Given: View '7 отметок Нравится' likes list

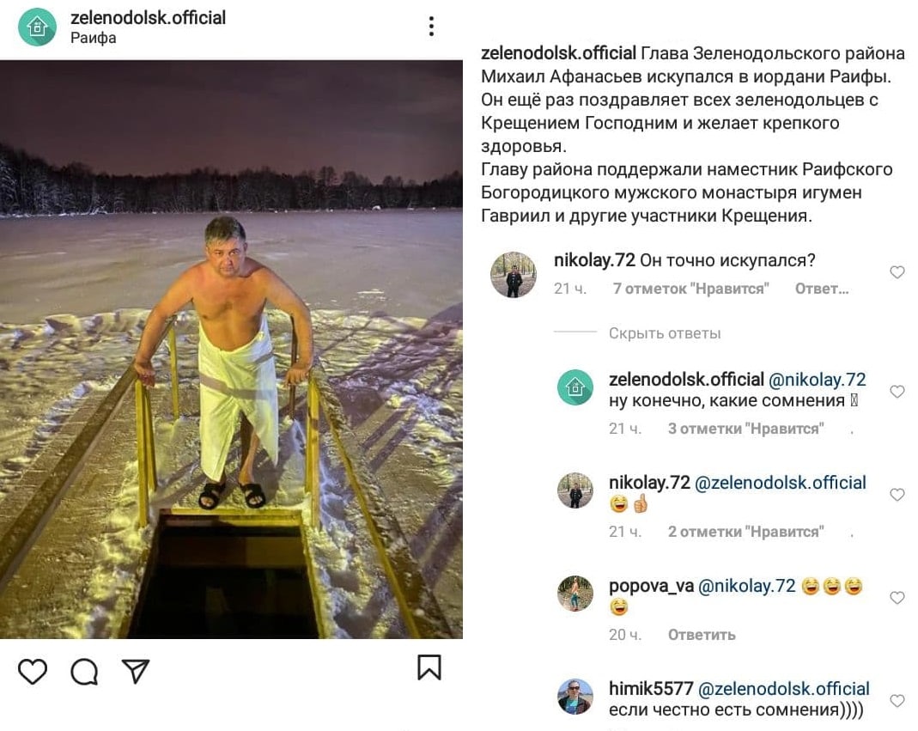Looking at the screenshot, I should tap(690, 289).
